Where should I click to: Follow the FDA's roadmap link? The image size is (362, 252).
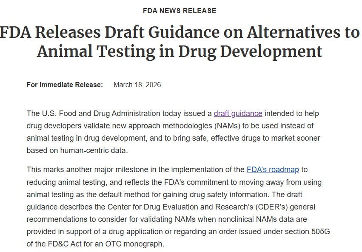[x=273, y=169]
